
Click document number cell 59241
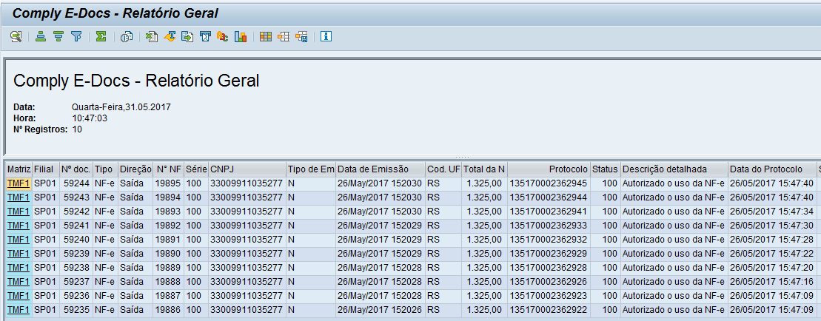[x=76, y=226]
